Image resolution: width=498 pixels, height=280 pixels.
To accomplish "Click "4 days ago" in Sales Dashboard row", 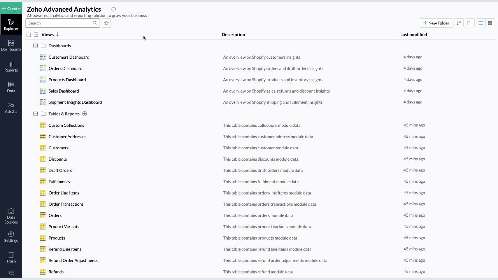I will tap(413, 91).
